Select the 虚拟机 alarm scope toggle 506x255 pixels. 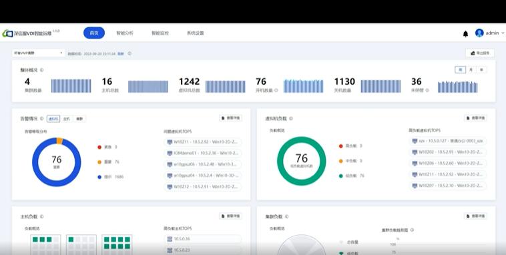pos(53,119)
